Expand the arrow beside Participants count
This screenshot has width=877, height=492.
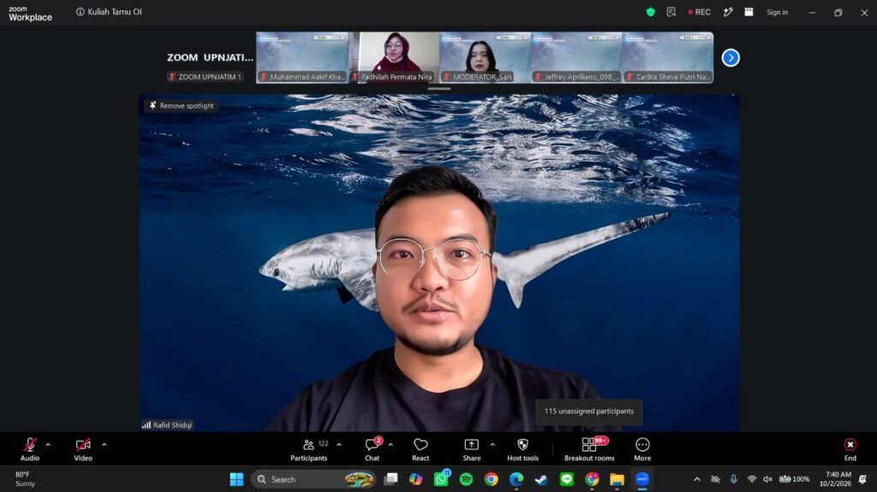pyautogui.click(x=339, y=444)
